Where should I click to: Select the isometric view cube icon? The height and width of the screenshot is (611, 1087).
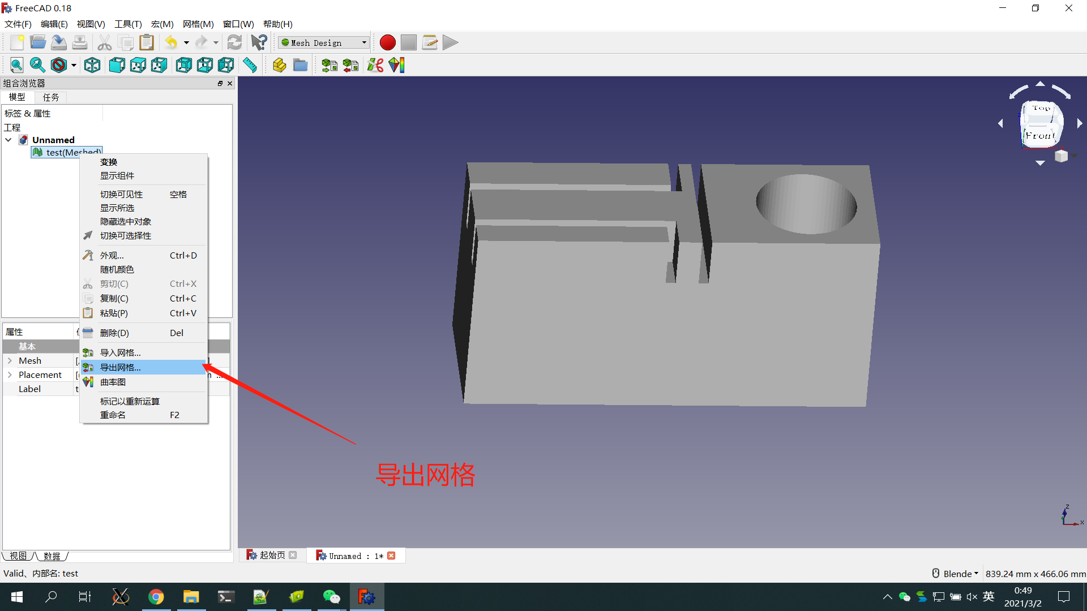click(92, 65)
